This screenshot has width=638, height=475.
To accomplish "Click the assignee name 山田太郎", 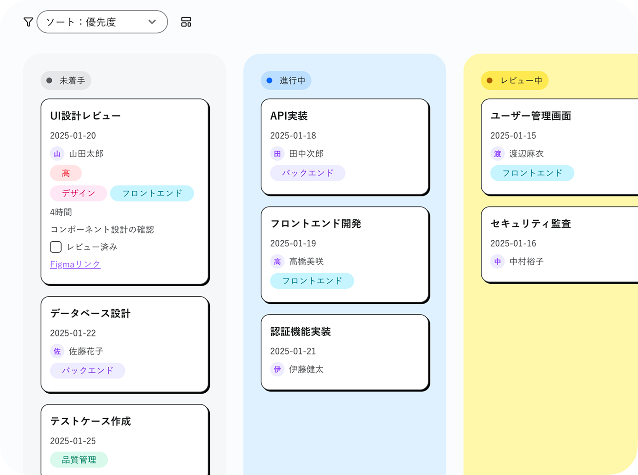I will pos(86,153).
